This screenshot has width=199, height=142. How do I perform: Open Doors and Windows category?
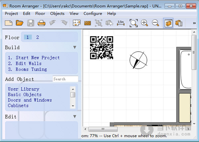point(30,100)
